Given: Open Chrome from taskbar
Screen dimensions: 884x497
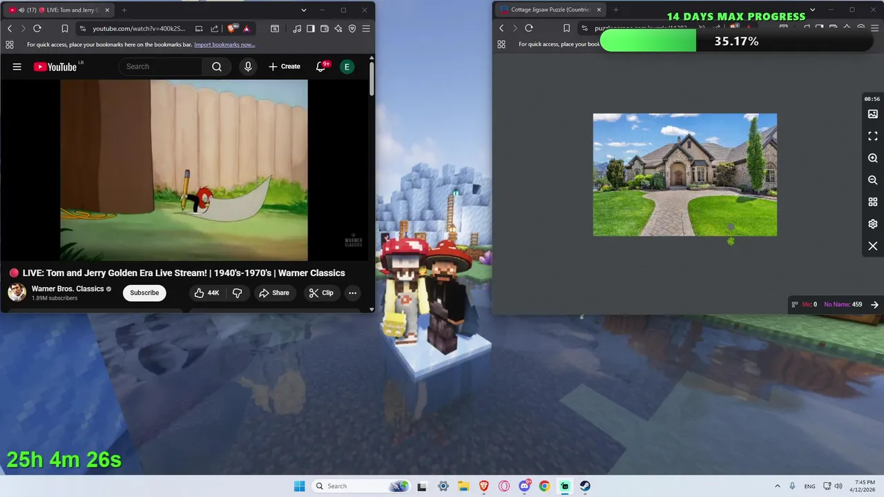Looking at the screenshot, I should pos(544,486).
